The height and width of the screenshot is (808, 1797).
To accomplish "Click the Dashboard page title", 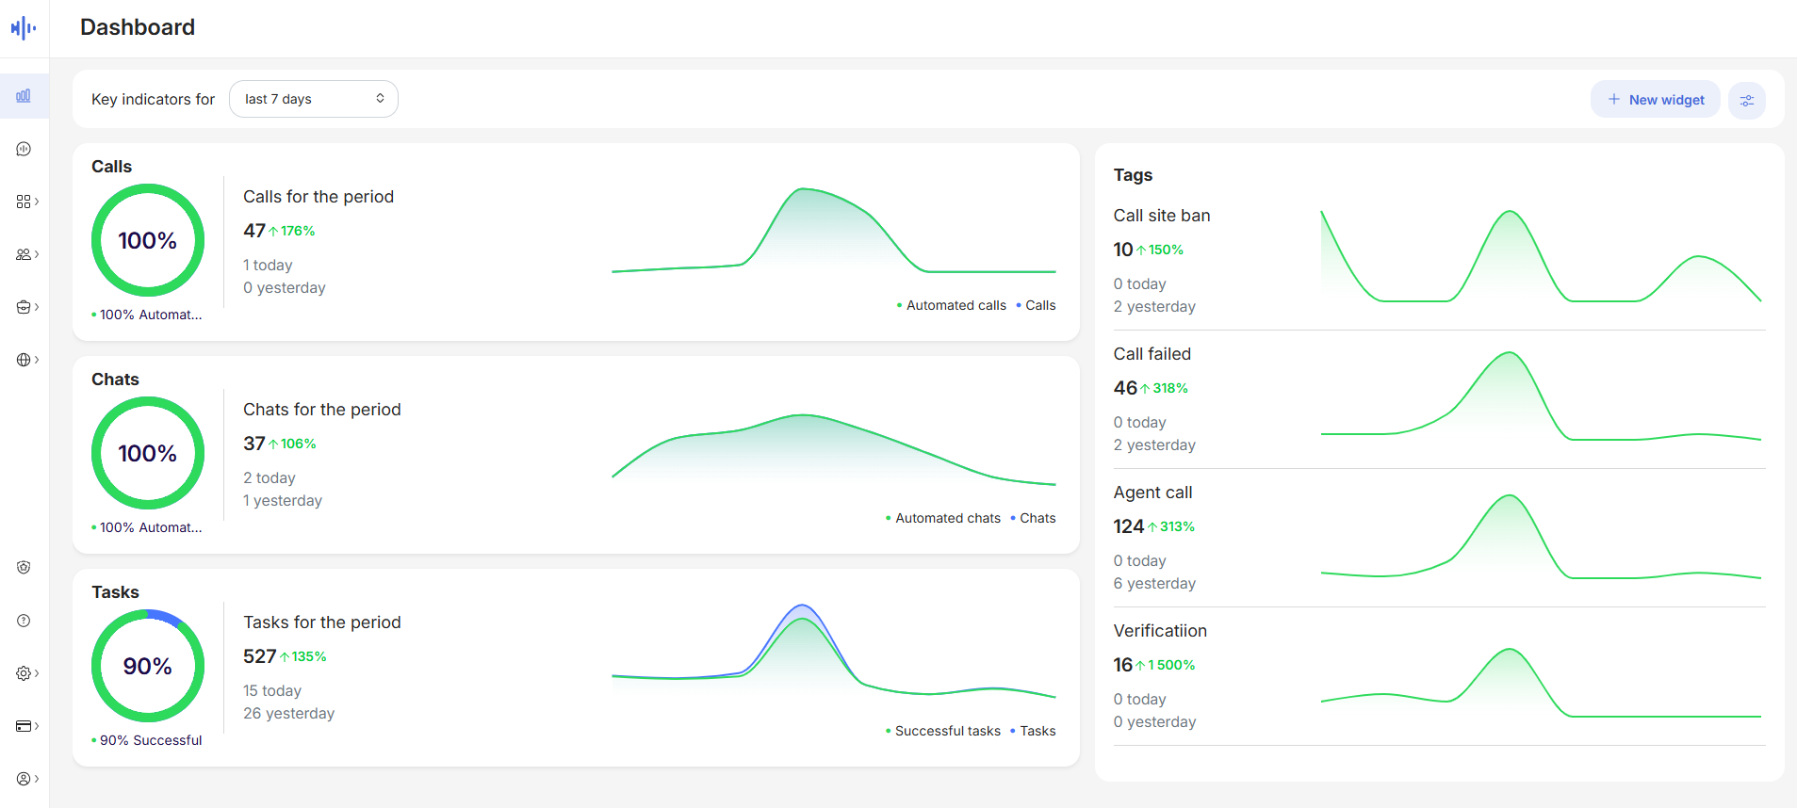I will click(x=138, y=27).
